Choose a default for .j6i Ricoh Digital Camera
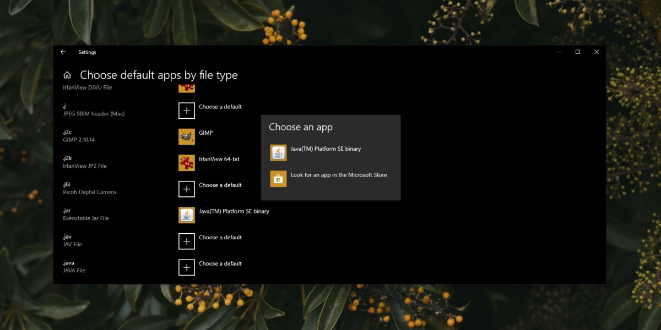Screen dimensions: 661x330 [x=220, y=185]
